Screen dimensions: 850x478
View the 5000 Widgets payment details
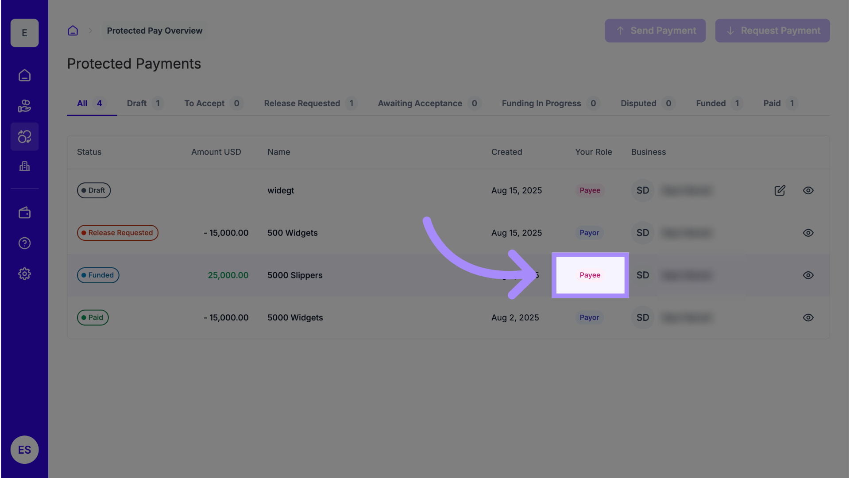point(808,318)
